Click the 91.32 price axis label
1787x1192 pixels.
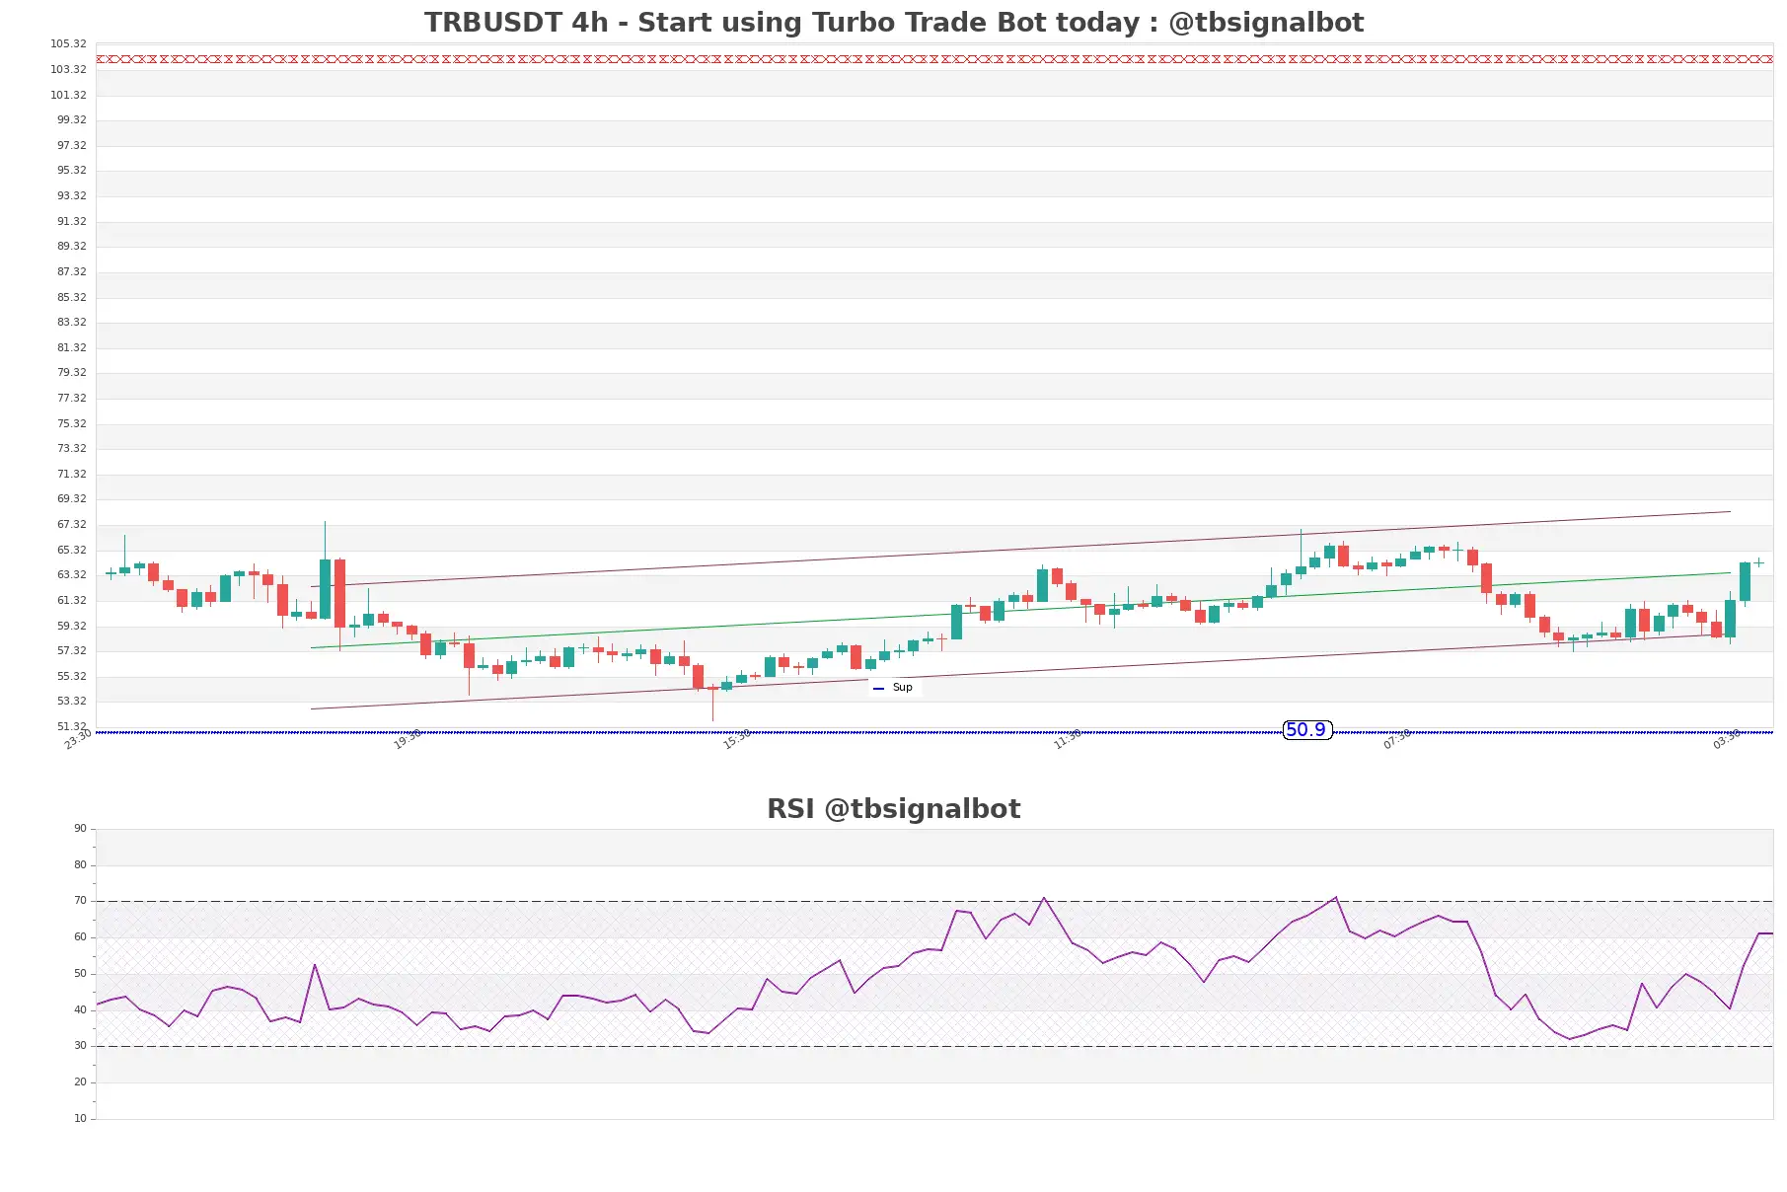tap(72, 222)
